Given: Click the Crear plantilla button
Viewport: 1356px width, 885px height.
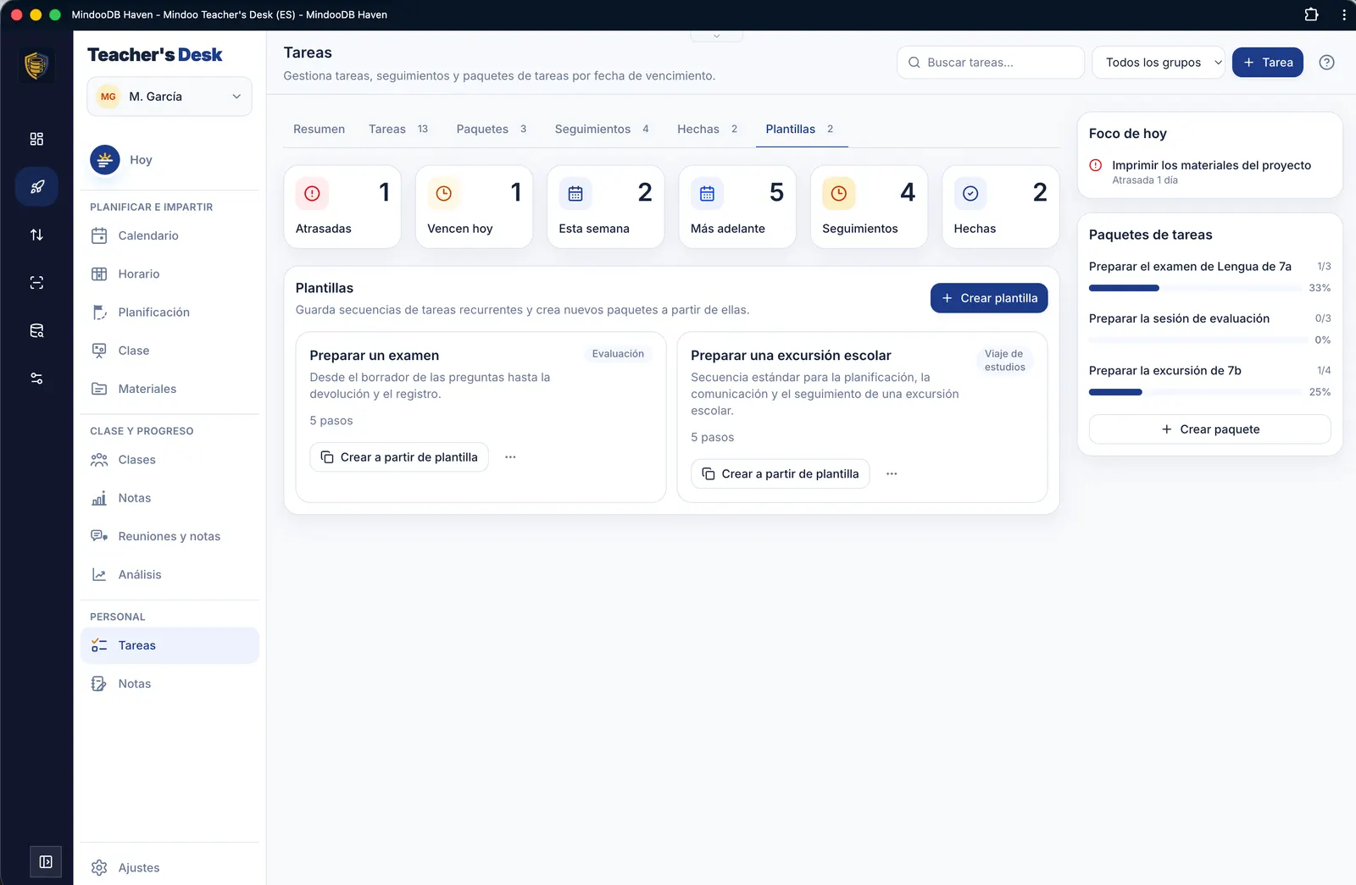Looking at the screenshot, I should (989, 298).
